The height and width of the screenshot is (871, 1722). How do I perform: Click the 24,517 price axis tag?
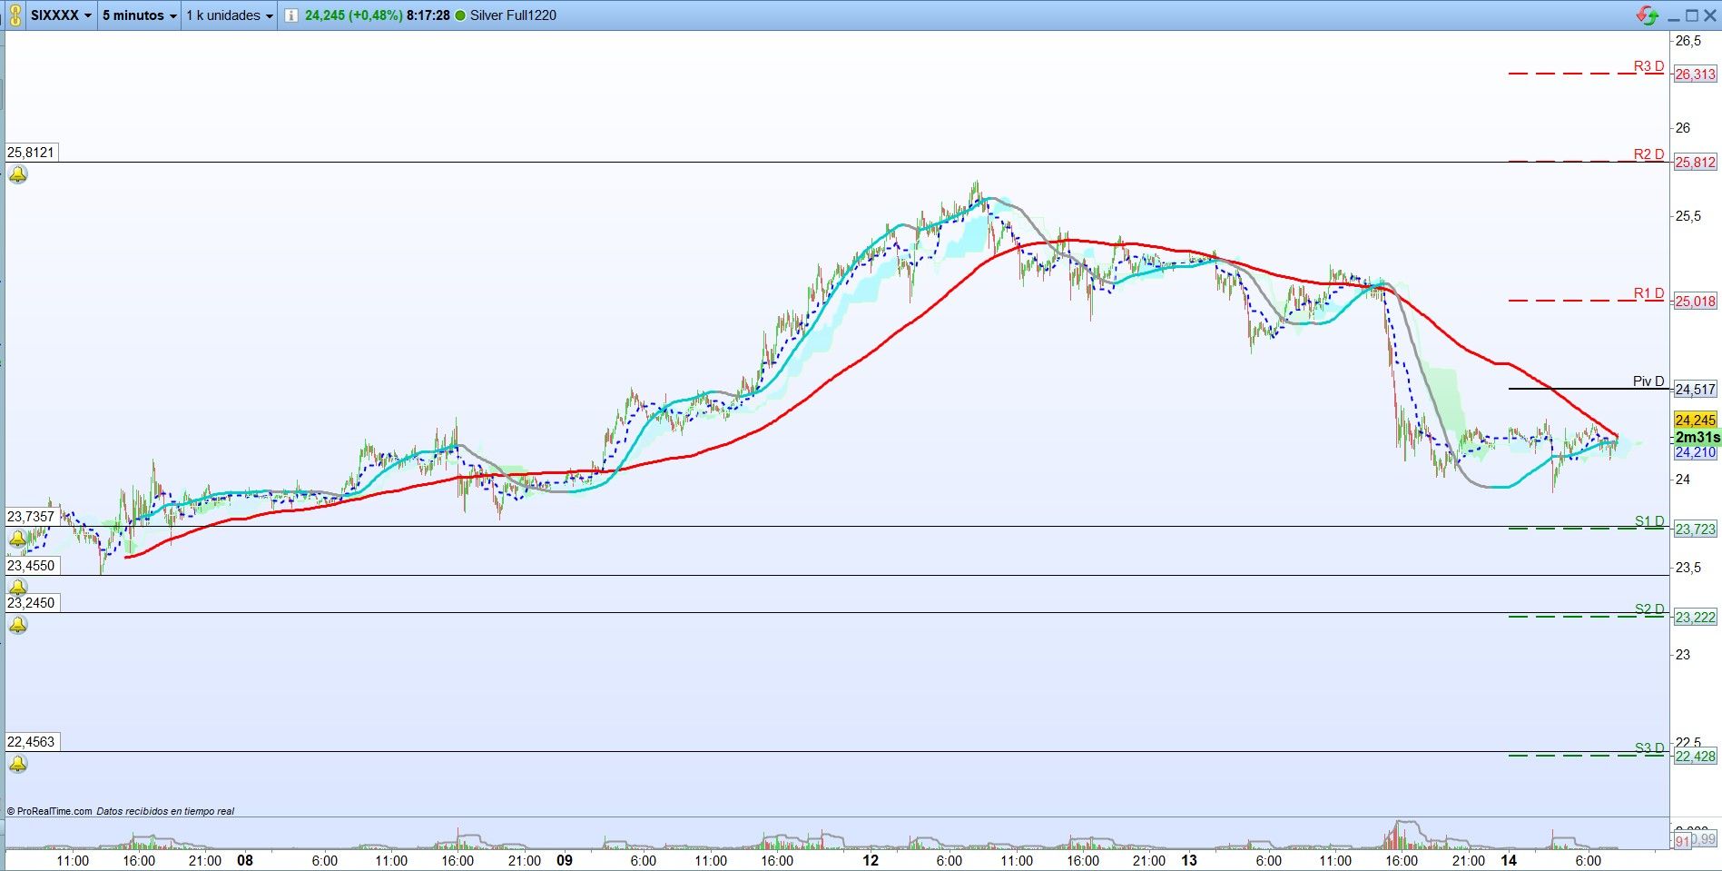click(x=1695, y=390)
